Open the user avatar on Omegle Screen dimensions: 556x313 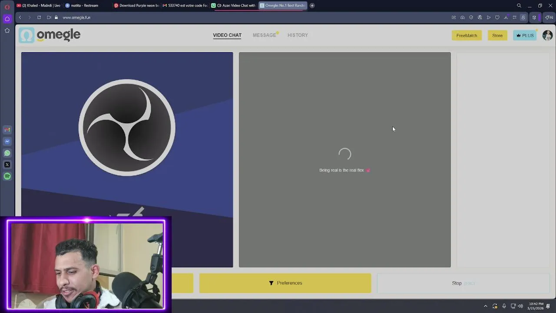547,35
